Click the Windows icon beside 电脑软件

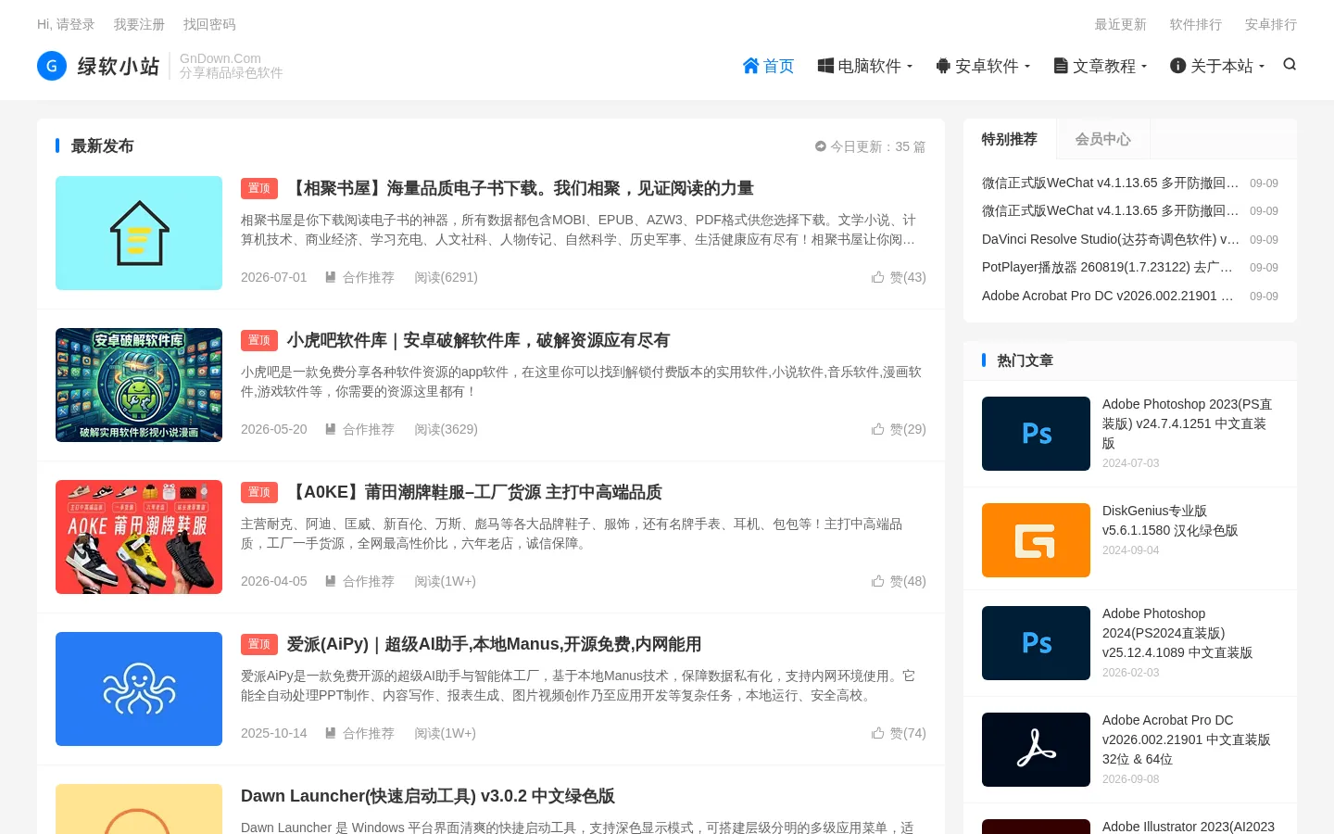tap(825, 66)
